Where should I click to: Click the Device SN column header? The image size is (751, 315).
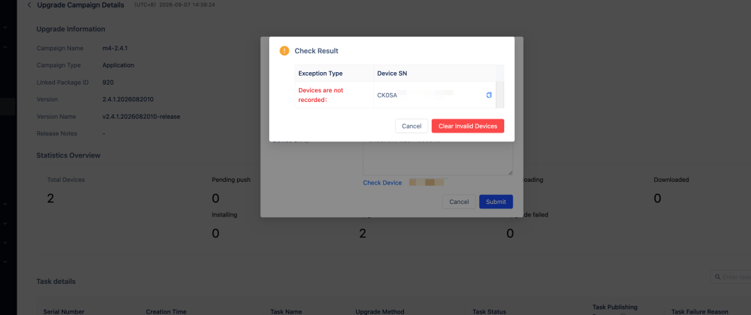click(x=392, y=74)
